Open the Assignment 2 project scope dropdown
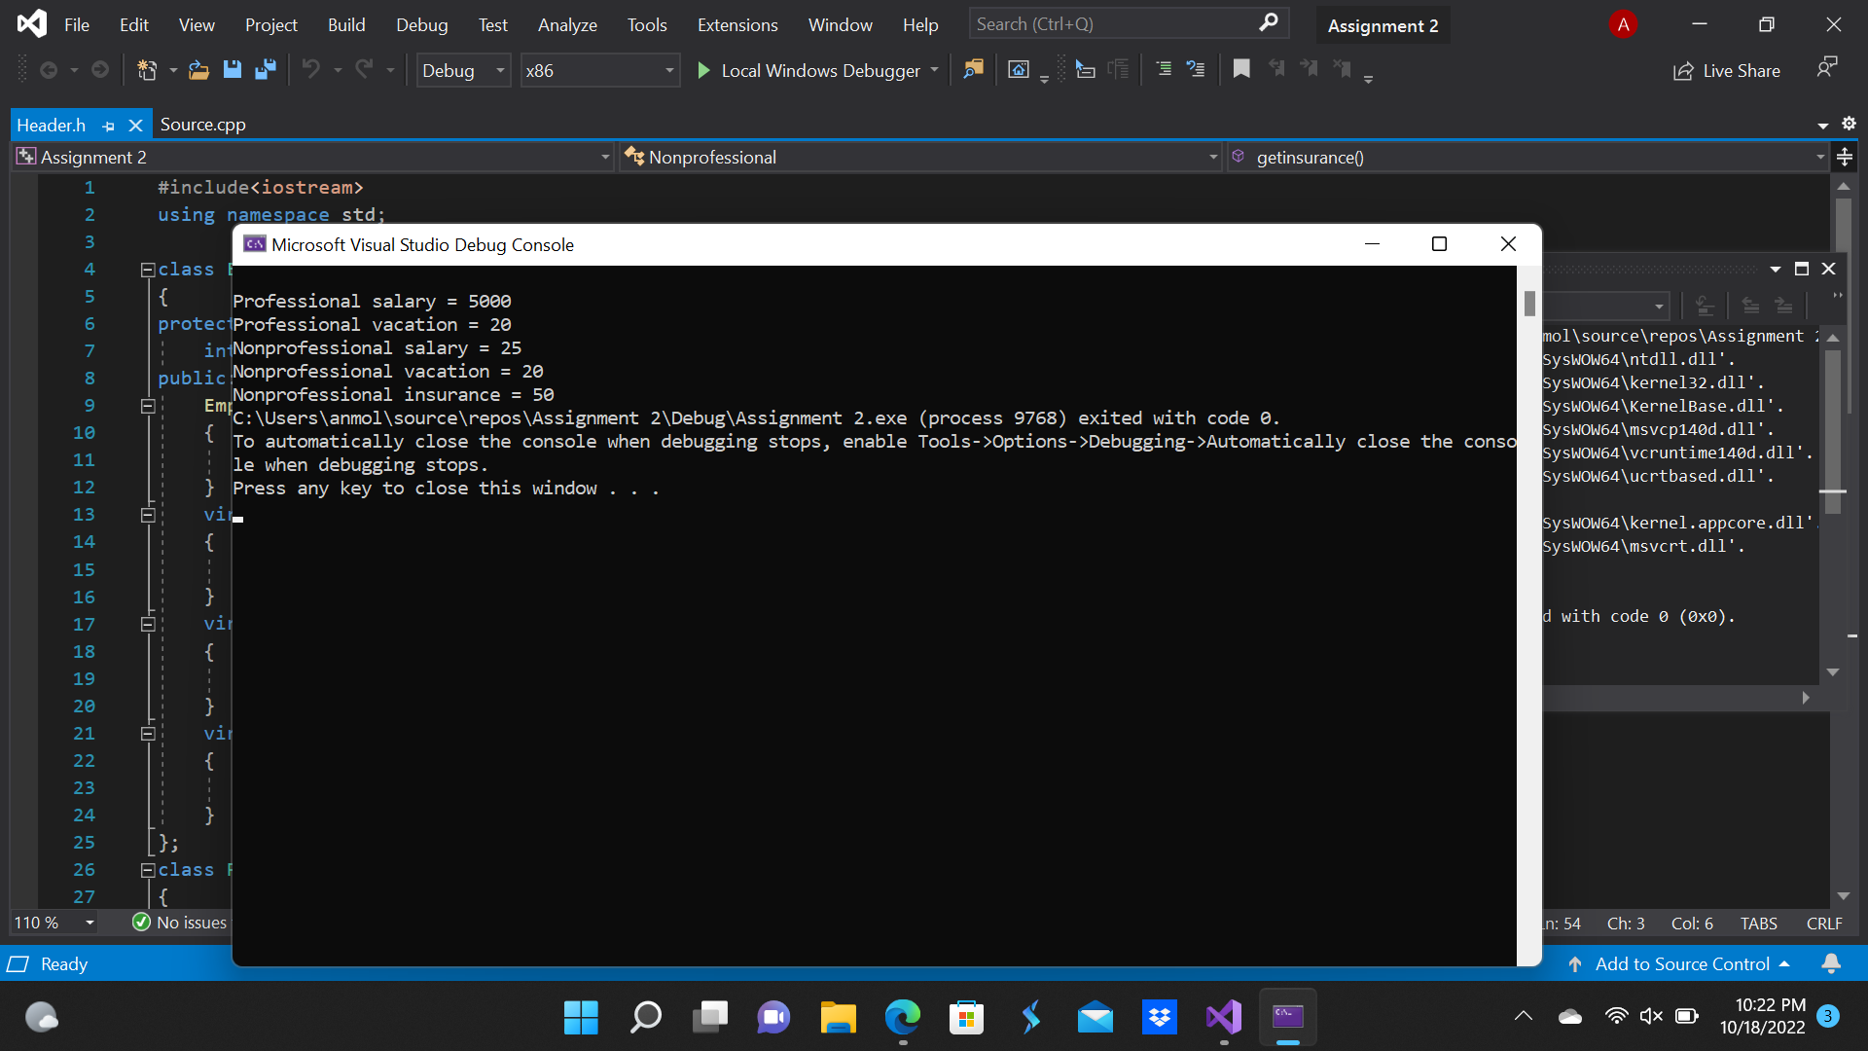Viewport: 1868px width, 1051px height. (x=605, y=157)
